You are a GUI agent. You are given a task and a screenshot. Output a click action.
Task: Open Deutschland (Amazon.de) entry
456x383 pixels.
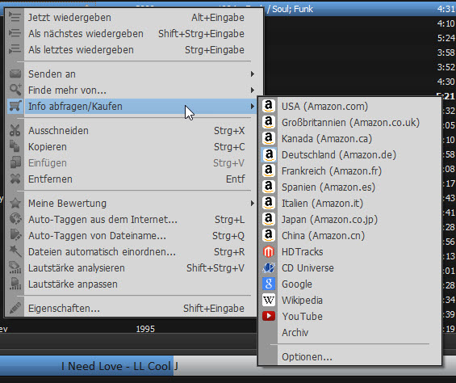[349, 154]
